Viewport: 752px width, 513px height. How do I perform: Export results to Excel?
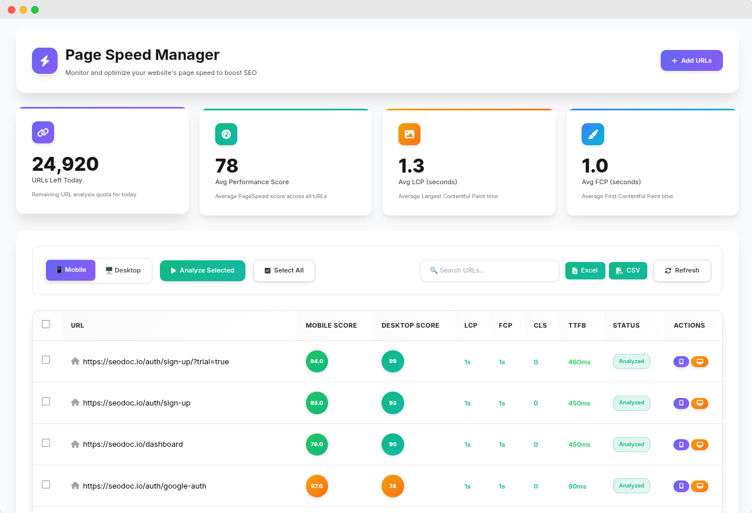(x=585, y=271)
